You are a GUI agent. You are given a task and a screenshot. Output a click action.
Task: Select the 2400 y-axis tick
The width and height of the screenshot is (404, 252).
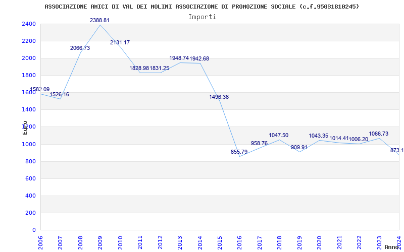(29, 24)
